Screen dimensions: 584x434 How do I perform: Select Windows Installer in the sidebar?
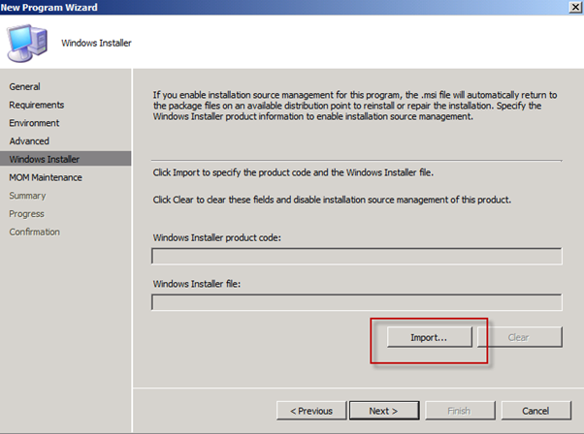(x=66, y=159)
